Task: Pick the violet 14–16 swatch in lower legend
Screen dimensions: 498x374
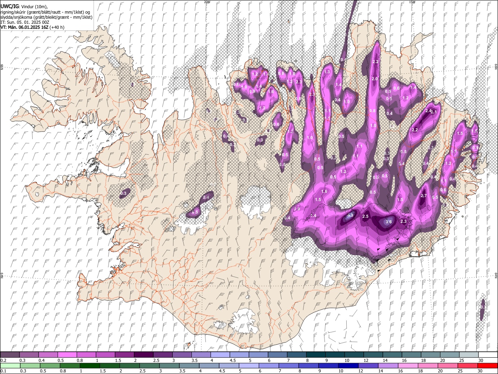Action: pos(388,366)
